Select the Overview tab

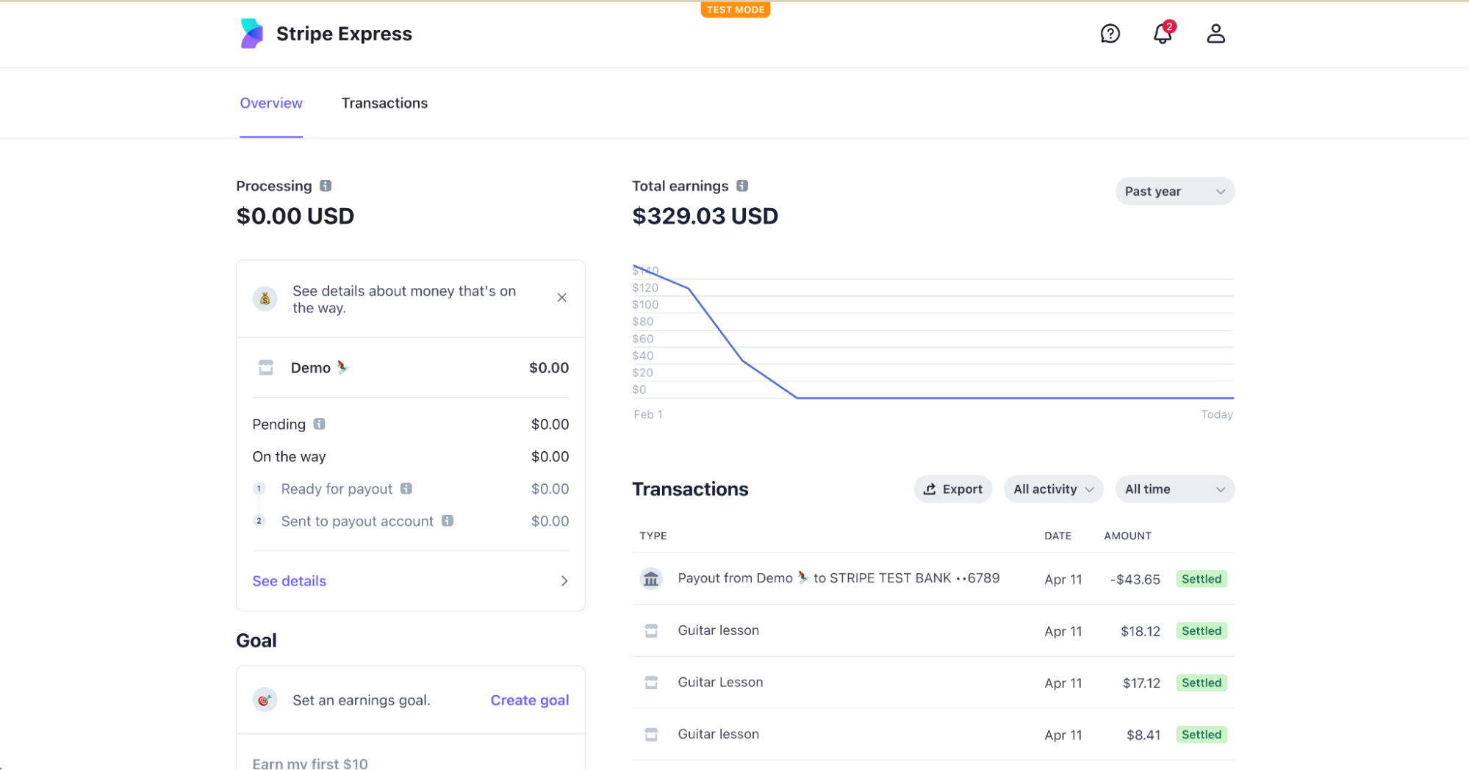[x=270, y=103]
